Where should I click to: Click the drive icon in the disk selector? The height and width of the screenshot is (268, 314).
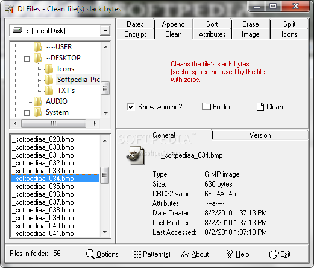[x=17, y=30]
